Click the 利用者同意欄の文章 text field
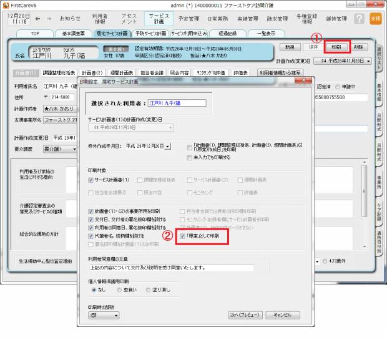387x340 pixels. (x=171, y=267)
